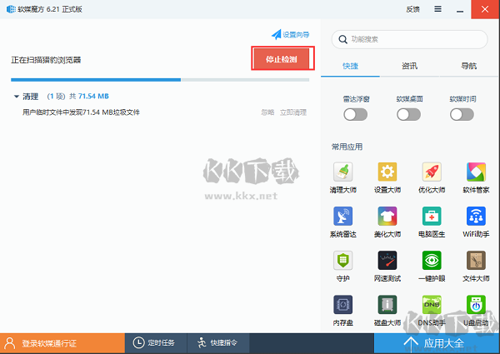This screenshot has height=354, width=500.
Task: Click 登录软媒通行证 login button
Action: 62,343
